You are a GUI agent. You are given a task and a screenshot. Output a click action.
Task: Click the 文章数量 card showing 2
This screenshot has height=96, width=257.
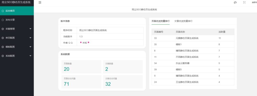pos(123,67)
